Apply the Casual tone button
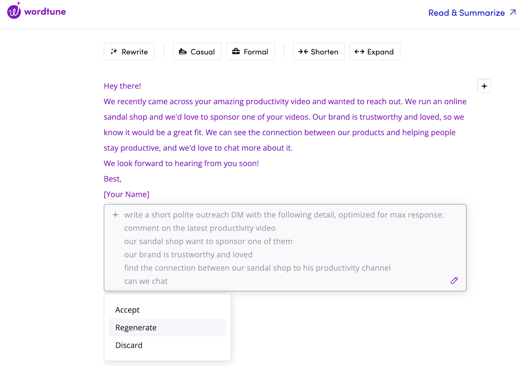The height and width of the screenshot is (366, 520). (197, 52)
